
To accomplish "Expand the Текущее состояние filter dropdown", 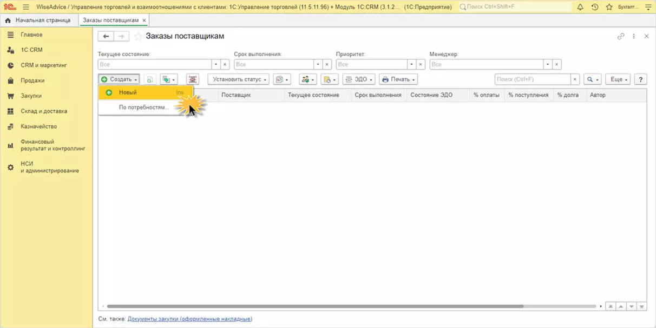I will 216,64.
